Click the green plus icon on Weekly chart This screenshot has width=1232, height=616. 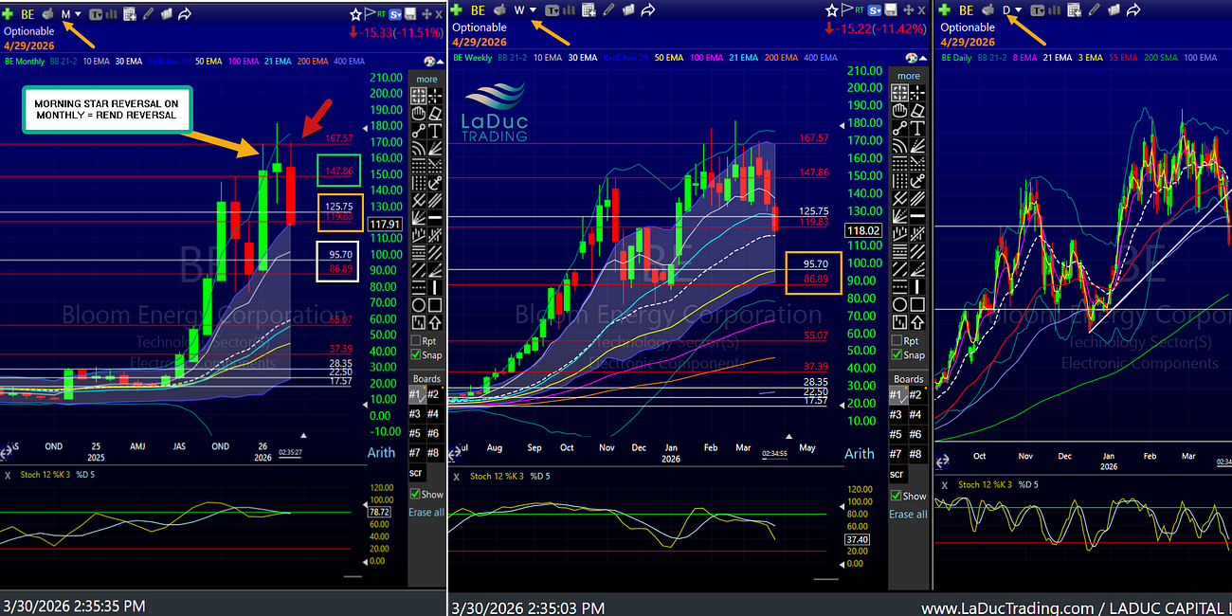tap(456, 10)
